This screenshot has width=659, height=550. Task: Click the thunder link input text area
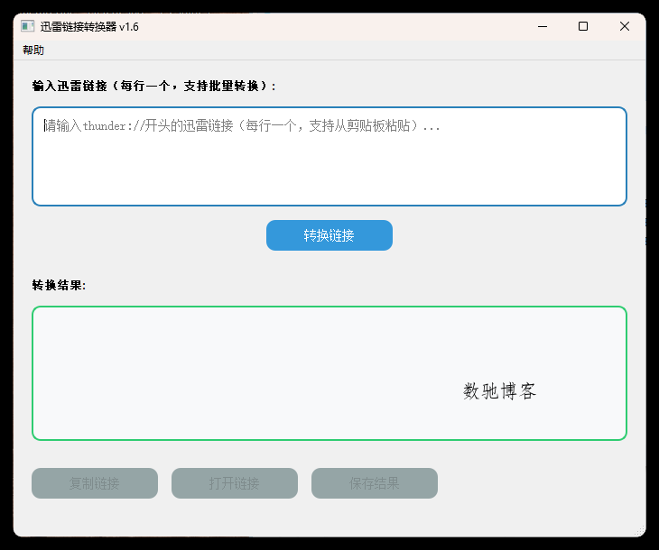click(329, 157)
